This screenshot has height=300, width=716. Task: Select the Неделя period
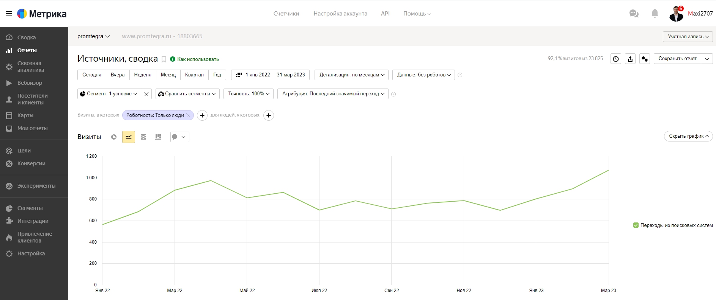[143, 75]
